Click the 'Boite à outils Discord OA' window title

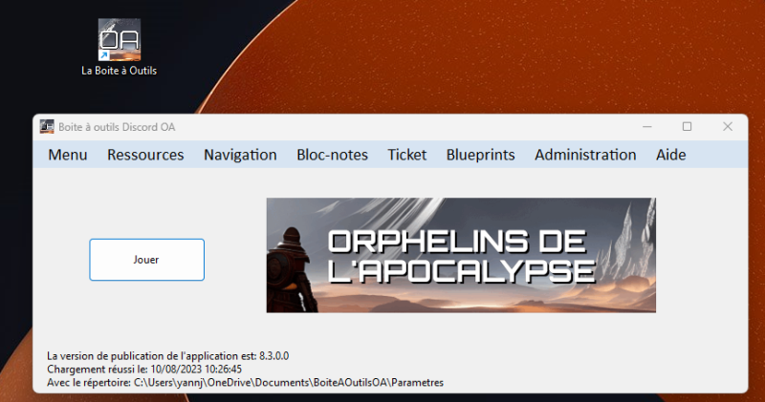(x=117, y=127)
